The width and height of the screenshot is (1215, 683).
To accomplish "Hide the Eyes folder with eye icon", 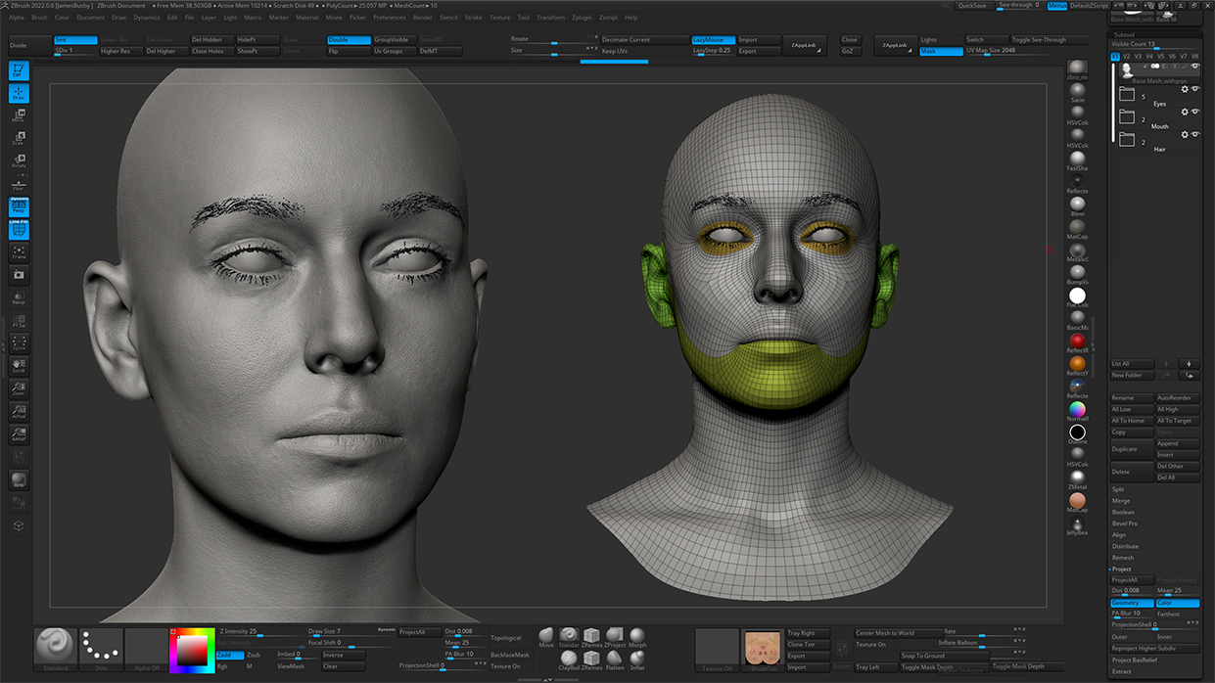I will coord(1195,89).
